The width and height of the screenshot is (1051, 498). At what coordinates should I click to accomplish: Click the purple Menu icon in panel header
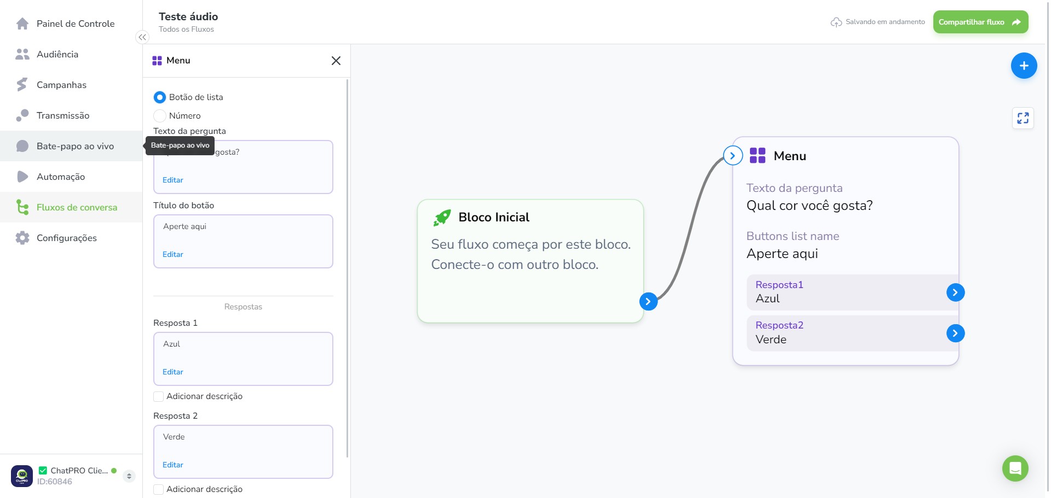(157, 61)
